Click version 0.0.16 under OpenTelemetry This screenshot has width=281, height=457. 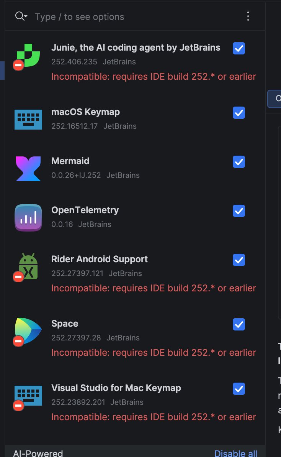pos(62,224)
